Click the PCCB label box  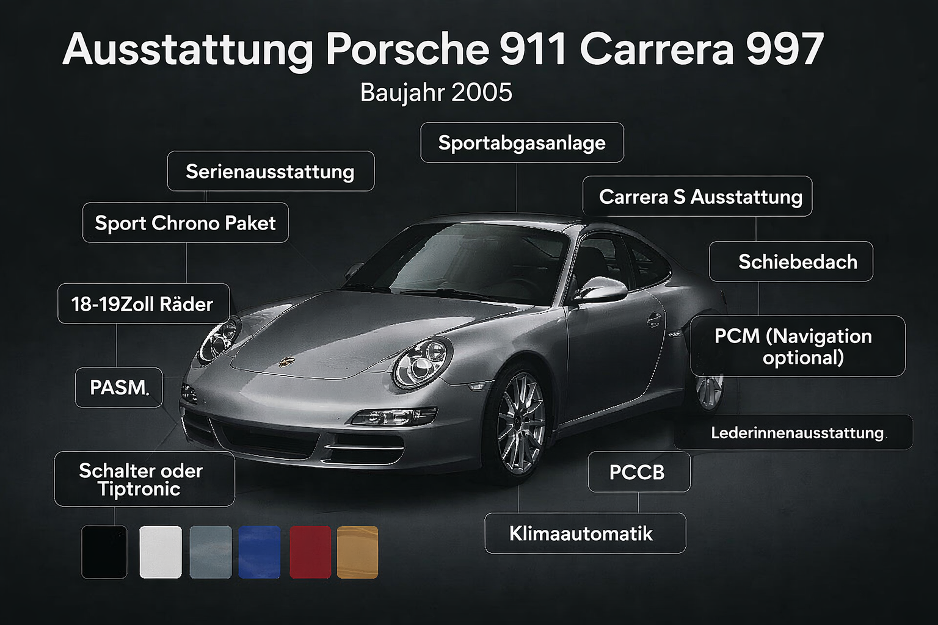(639, 472)
